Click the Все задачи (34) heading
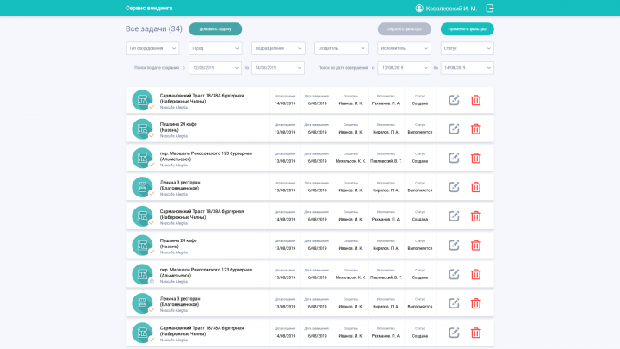 154,29
